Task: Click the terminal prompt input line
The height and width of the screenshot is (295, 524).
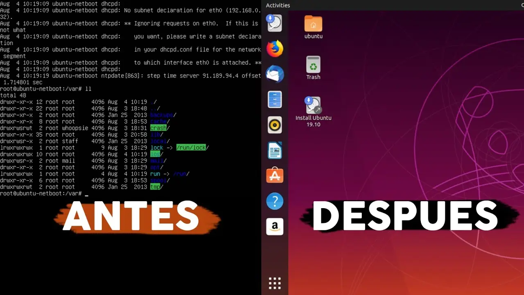Action: (86, 193)
